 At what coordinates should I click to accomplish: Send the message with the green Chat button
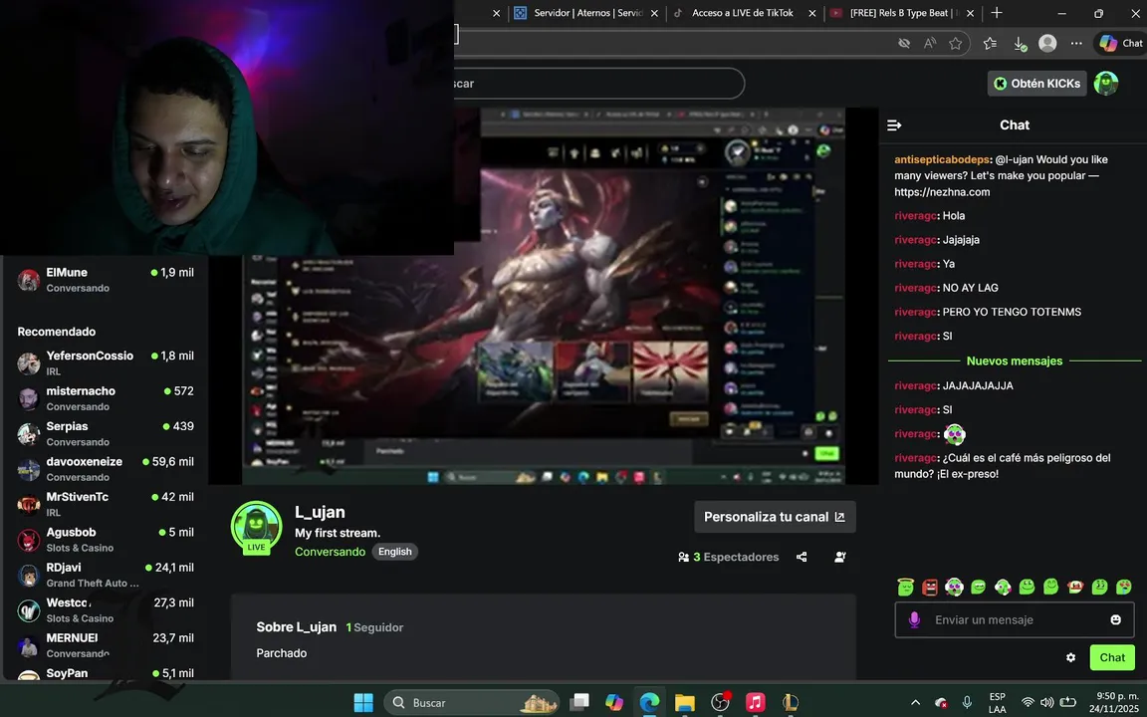click(x=1112, y=657)
